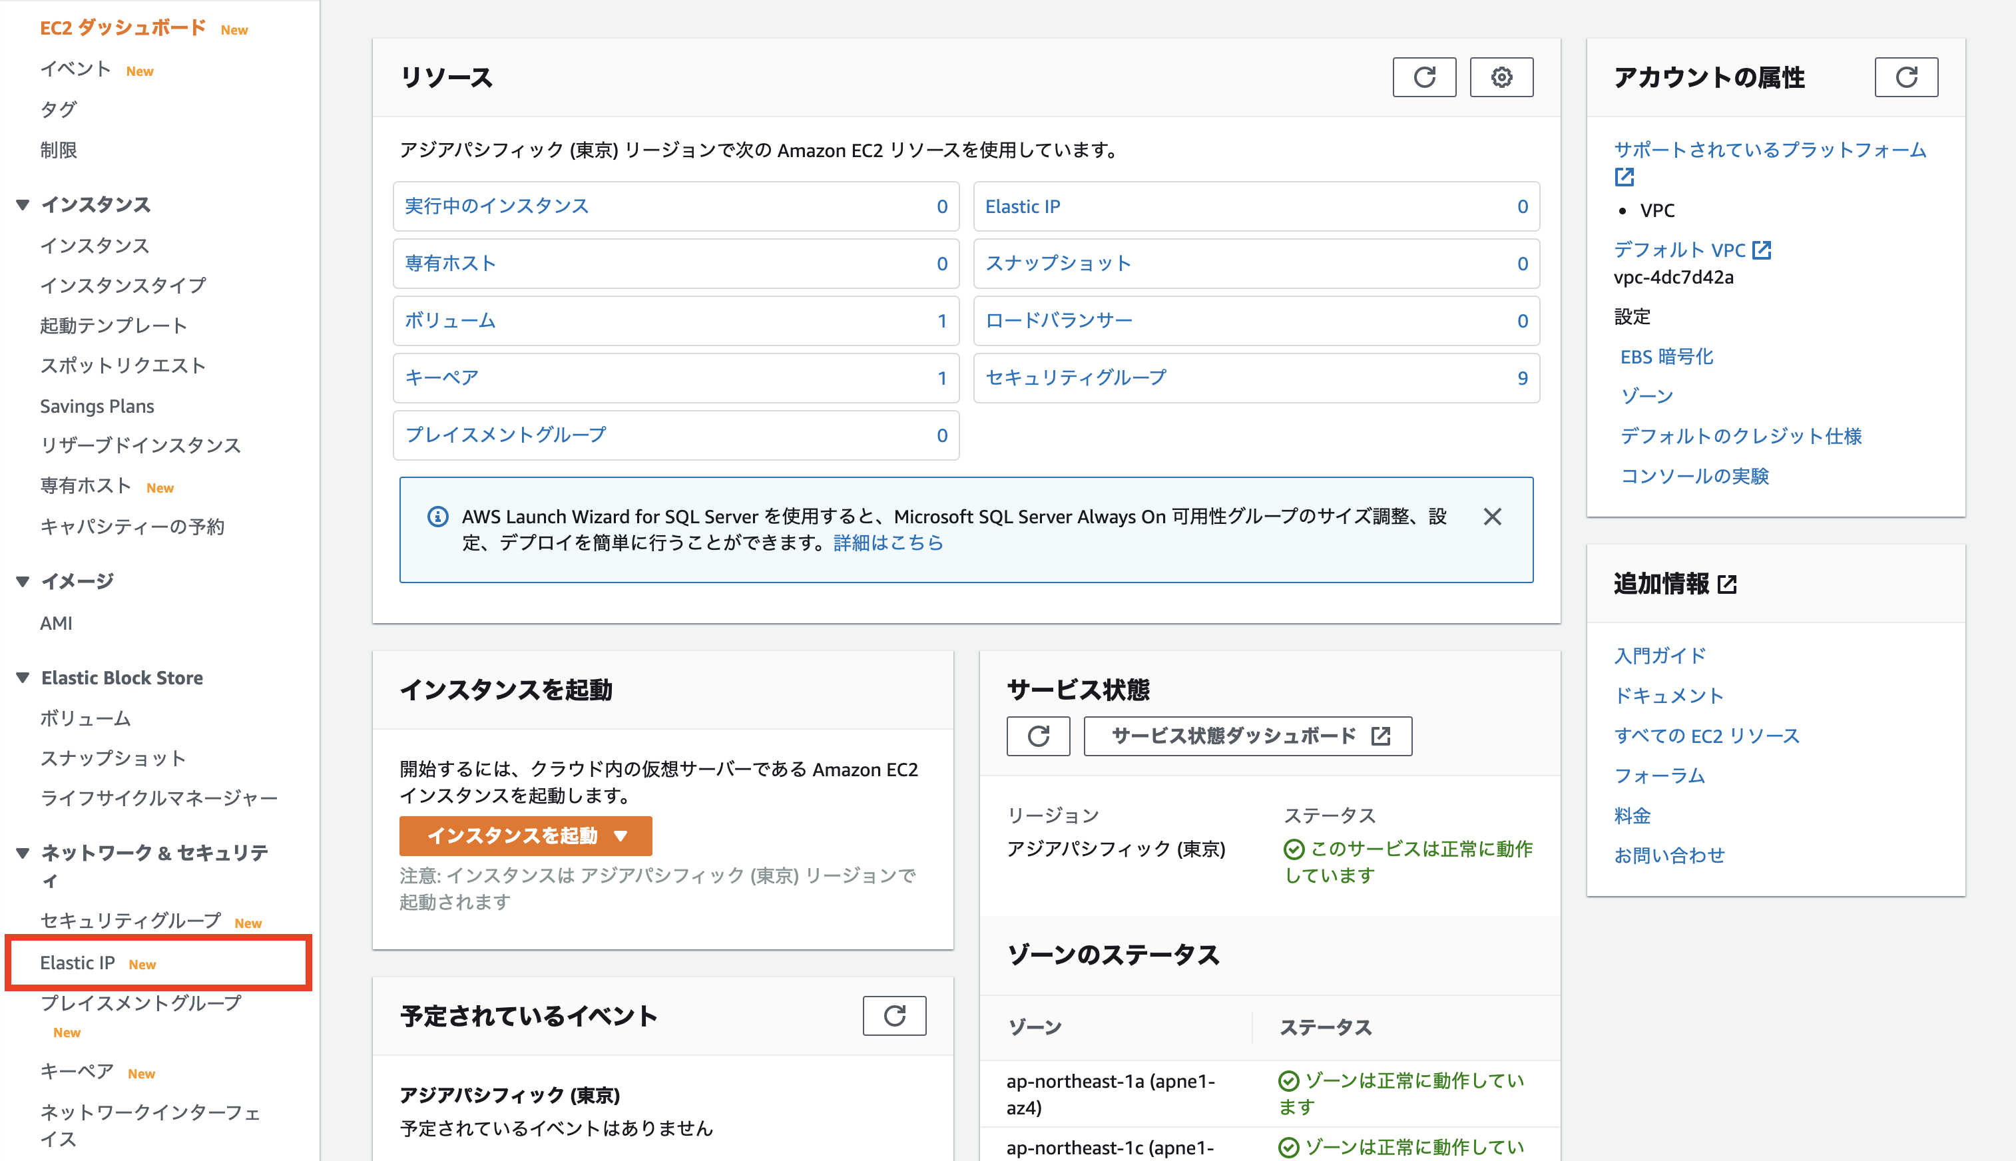Open ボリューム under Elastic Block Store

[x=85, y=718]
